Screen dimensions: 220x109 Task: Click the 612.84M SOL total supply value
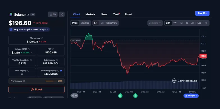coord(51,63)
